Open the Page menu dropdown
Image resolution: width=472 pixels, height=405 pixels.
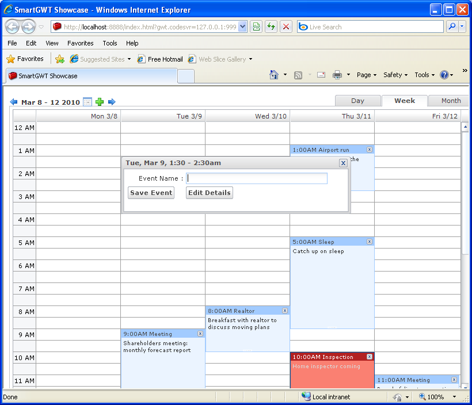[x=366, y=75]
